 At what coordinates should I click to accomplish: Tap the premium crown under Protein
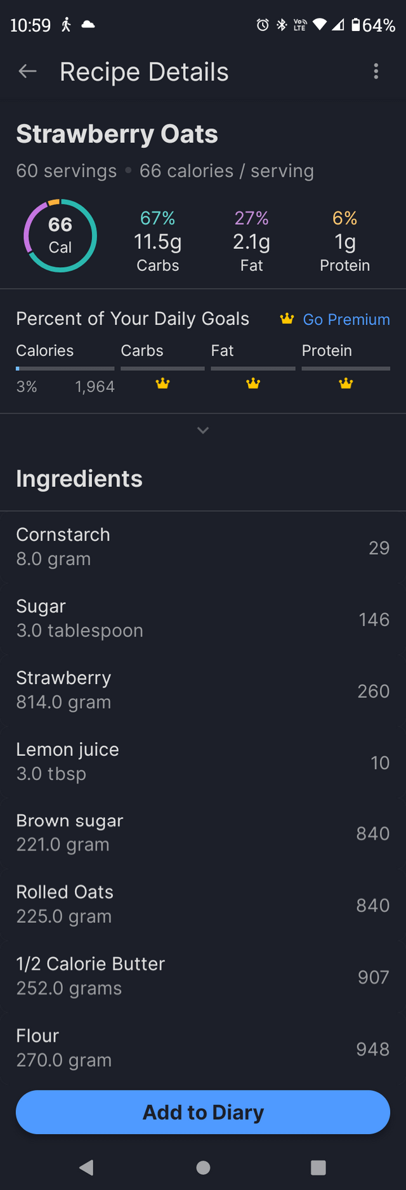point(346,383)
